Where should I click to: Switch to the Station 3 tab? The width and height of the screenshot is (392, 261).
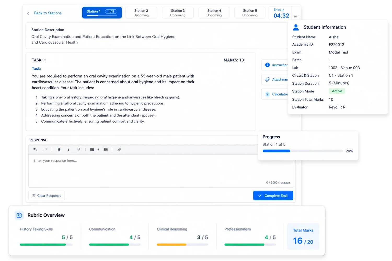pos(178,13)
